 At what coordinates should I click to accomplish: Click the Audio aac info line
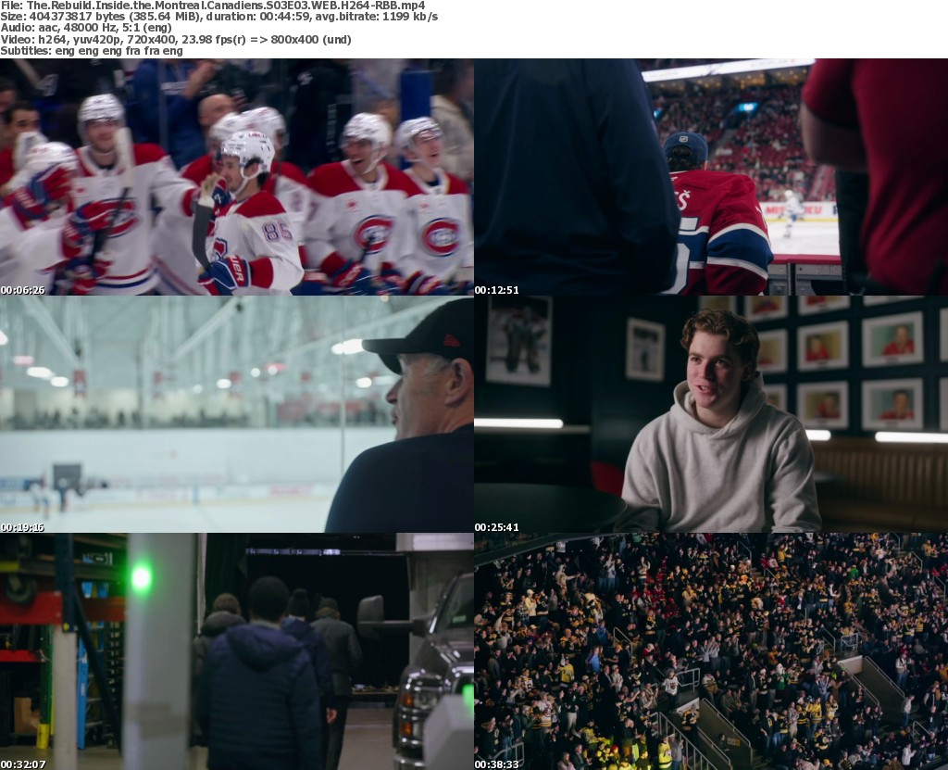pyautogui.click(x=86, y=28)
